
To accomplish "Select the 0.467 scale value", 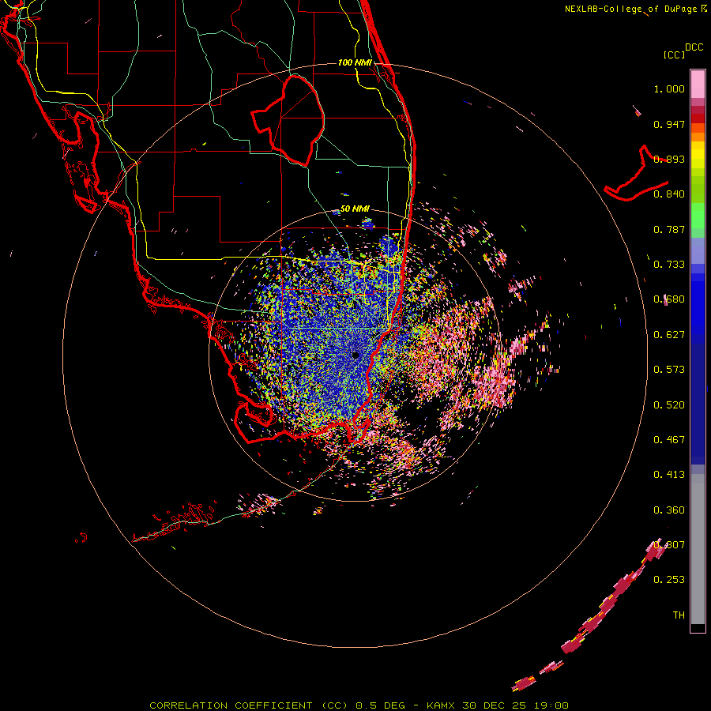I will click(x=669, y=440).
